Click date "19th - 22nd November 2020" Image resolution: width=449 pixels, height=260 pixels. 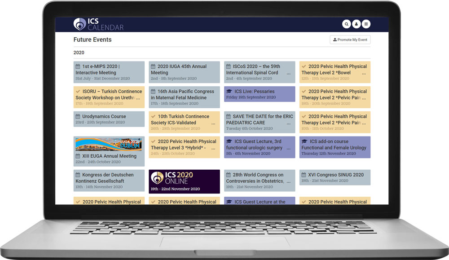click(x=175, y=189)
